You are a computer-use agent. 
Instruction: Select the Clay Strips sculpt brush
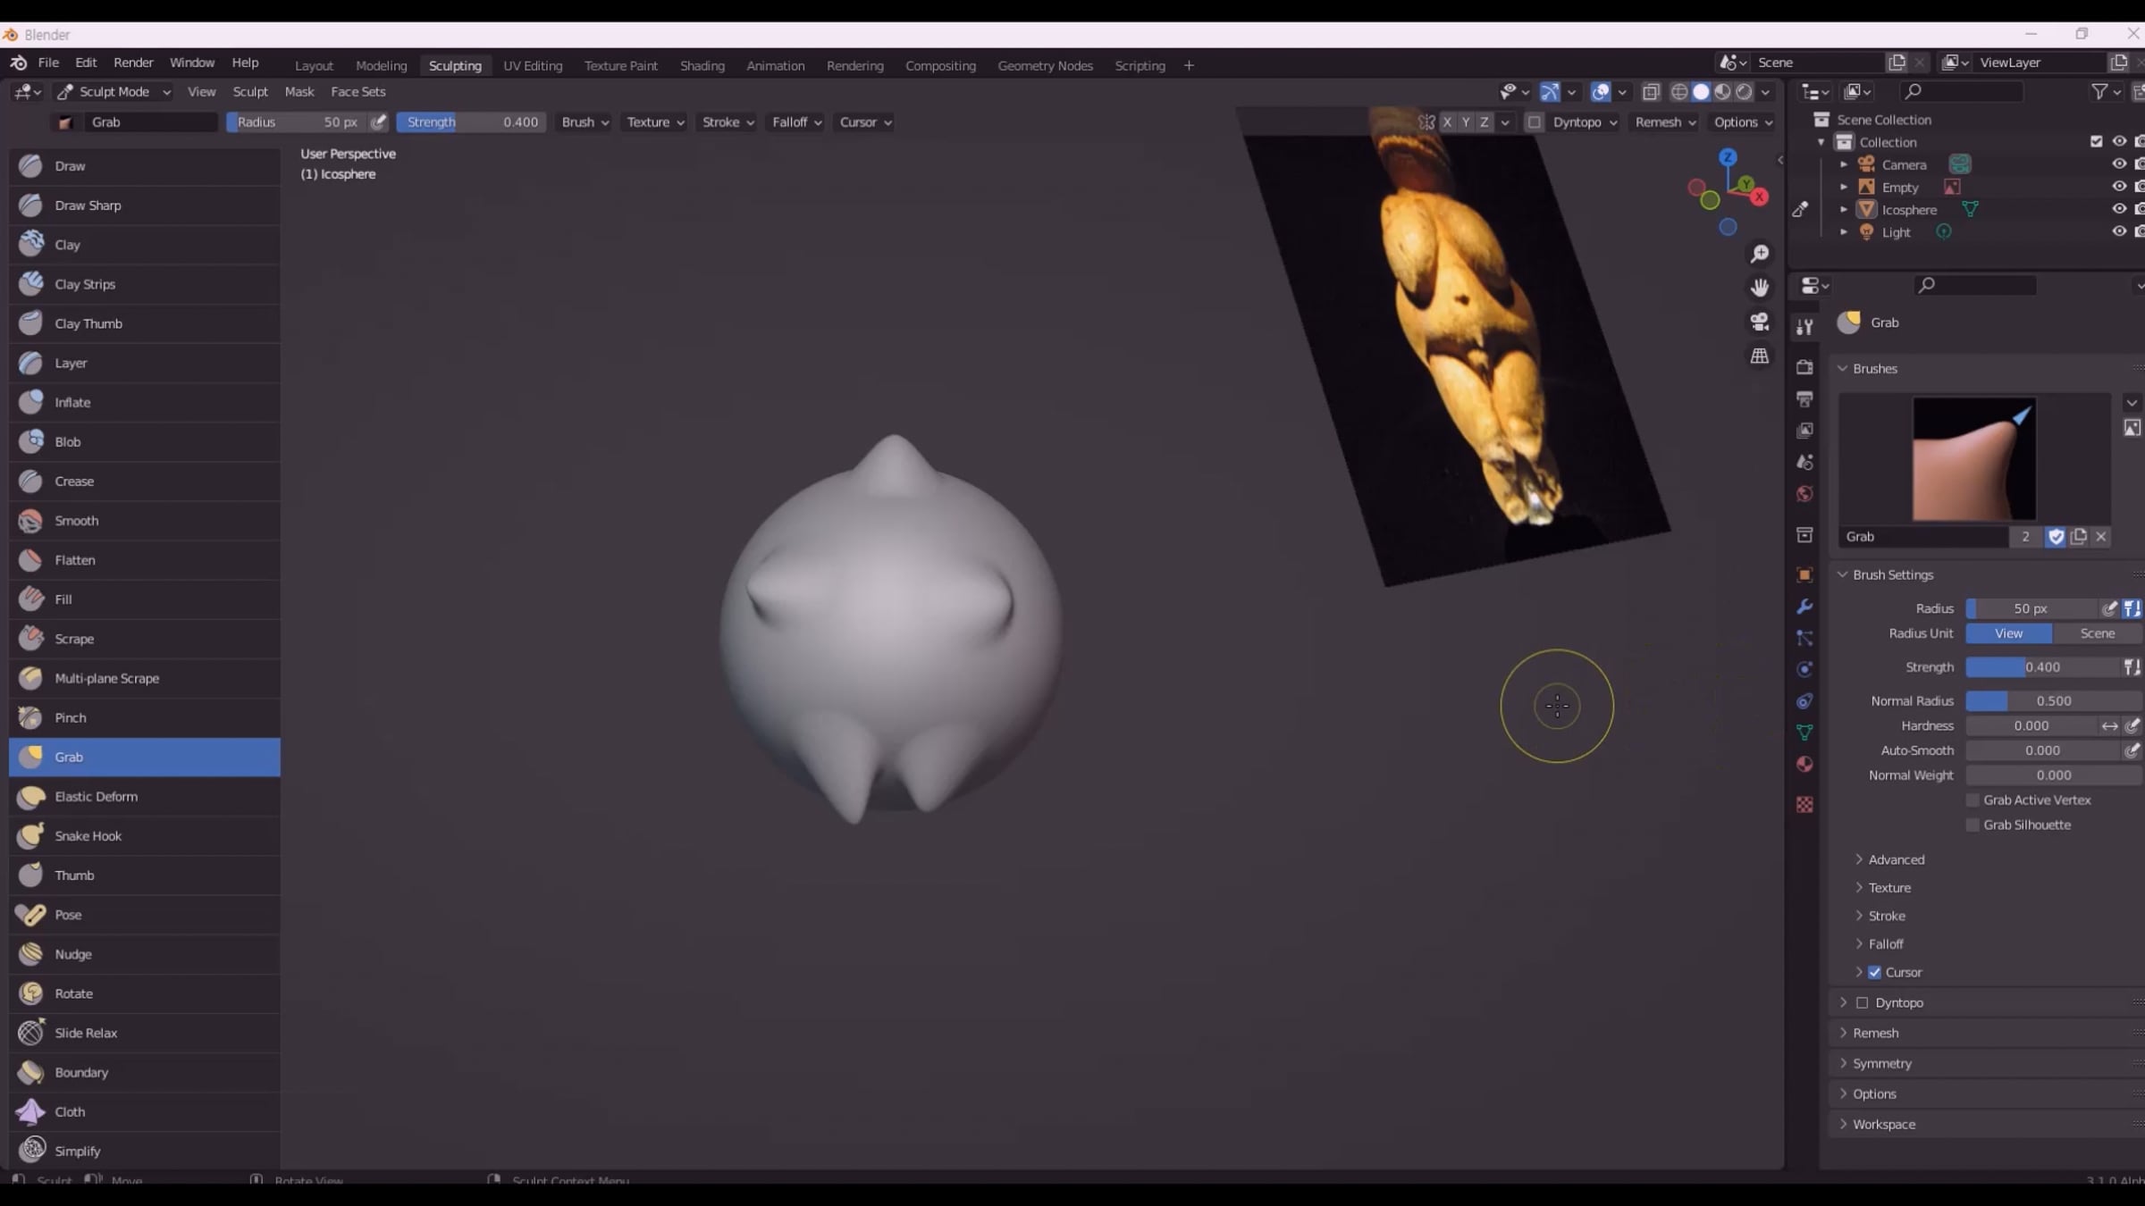[85, 284]
